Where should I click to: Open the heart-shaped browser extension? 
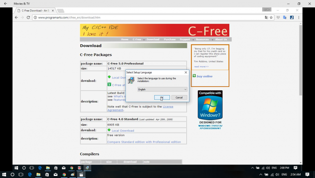coord(278,18)
